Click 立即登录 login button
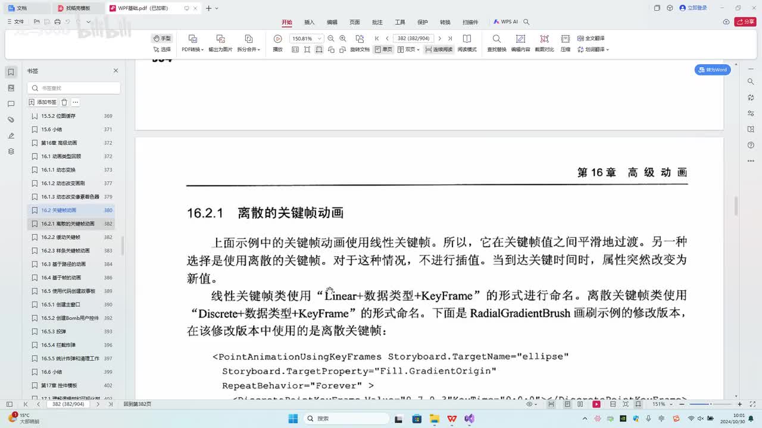The image size is (762, 428). coord(694,8)
